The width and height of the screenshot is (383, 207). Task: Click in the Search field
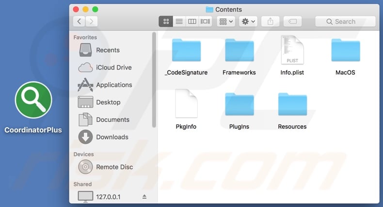[345, 21]
